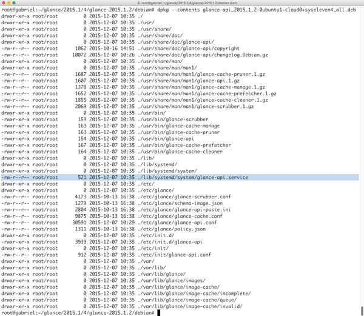Viewport: 364px width, 316px height.
Task: Click the ./var/lib/glance/images/ path
Action: (172, 280)
